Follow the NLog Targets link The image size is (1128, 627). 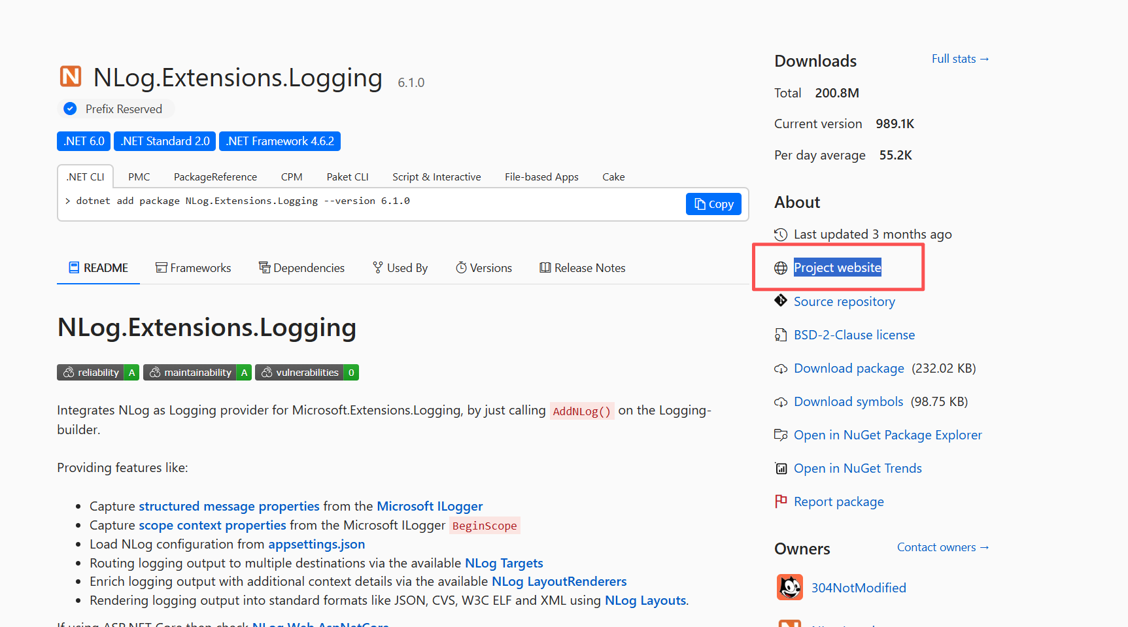(x=504, y=563)
